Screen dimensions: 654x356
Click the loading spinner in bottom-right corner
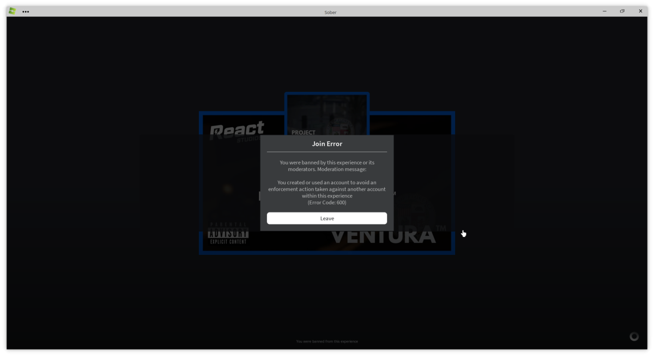coord(634,336)
